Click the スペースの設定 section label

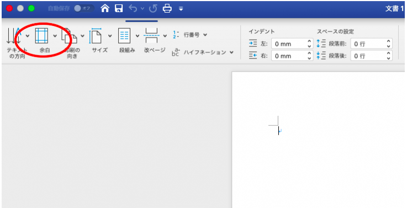click(x=335, y=31)
